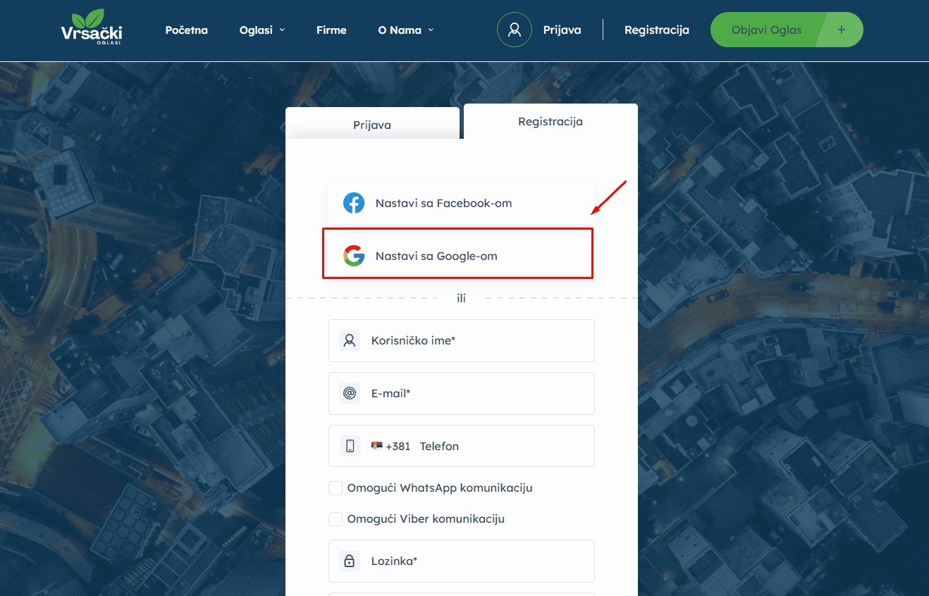Screen dimensions: 929x596
Task: Open the O Nama menu item
Action: coord(400,30)
